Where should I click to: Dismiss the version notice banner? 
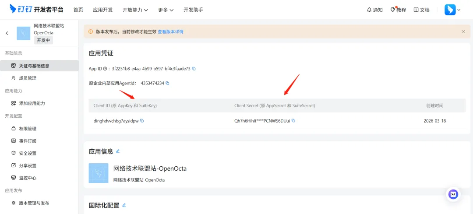[x=463, y=32]
